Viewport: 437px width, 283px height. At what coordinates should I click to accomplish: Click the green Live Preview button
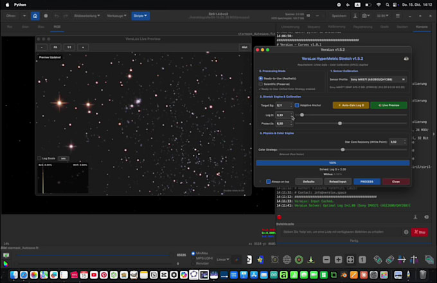coord(389,105)
